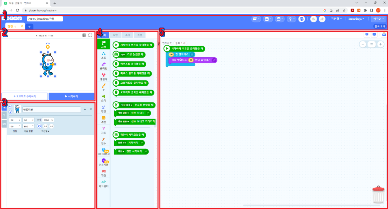Screen dimensions: 388x209
Task: Select the 판단 block category
Action: [x=103, y=109]
